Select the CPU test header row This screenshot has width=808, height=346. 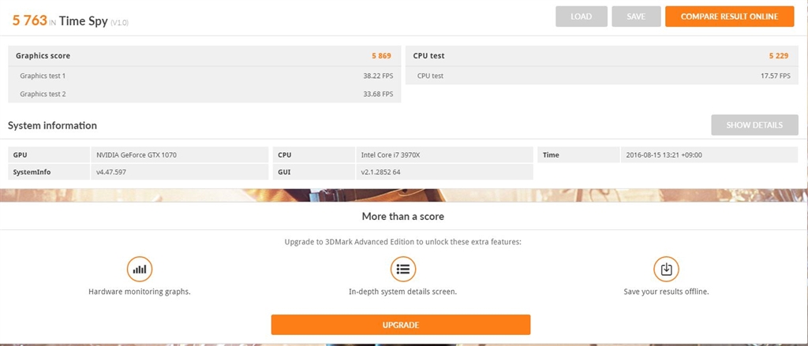[x=601, y=57]
